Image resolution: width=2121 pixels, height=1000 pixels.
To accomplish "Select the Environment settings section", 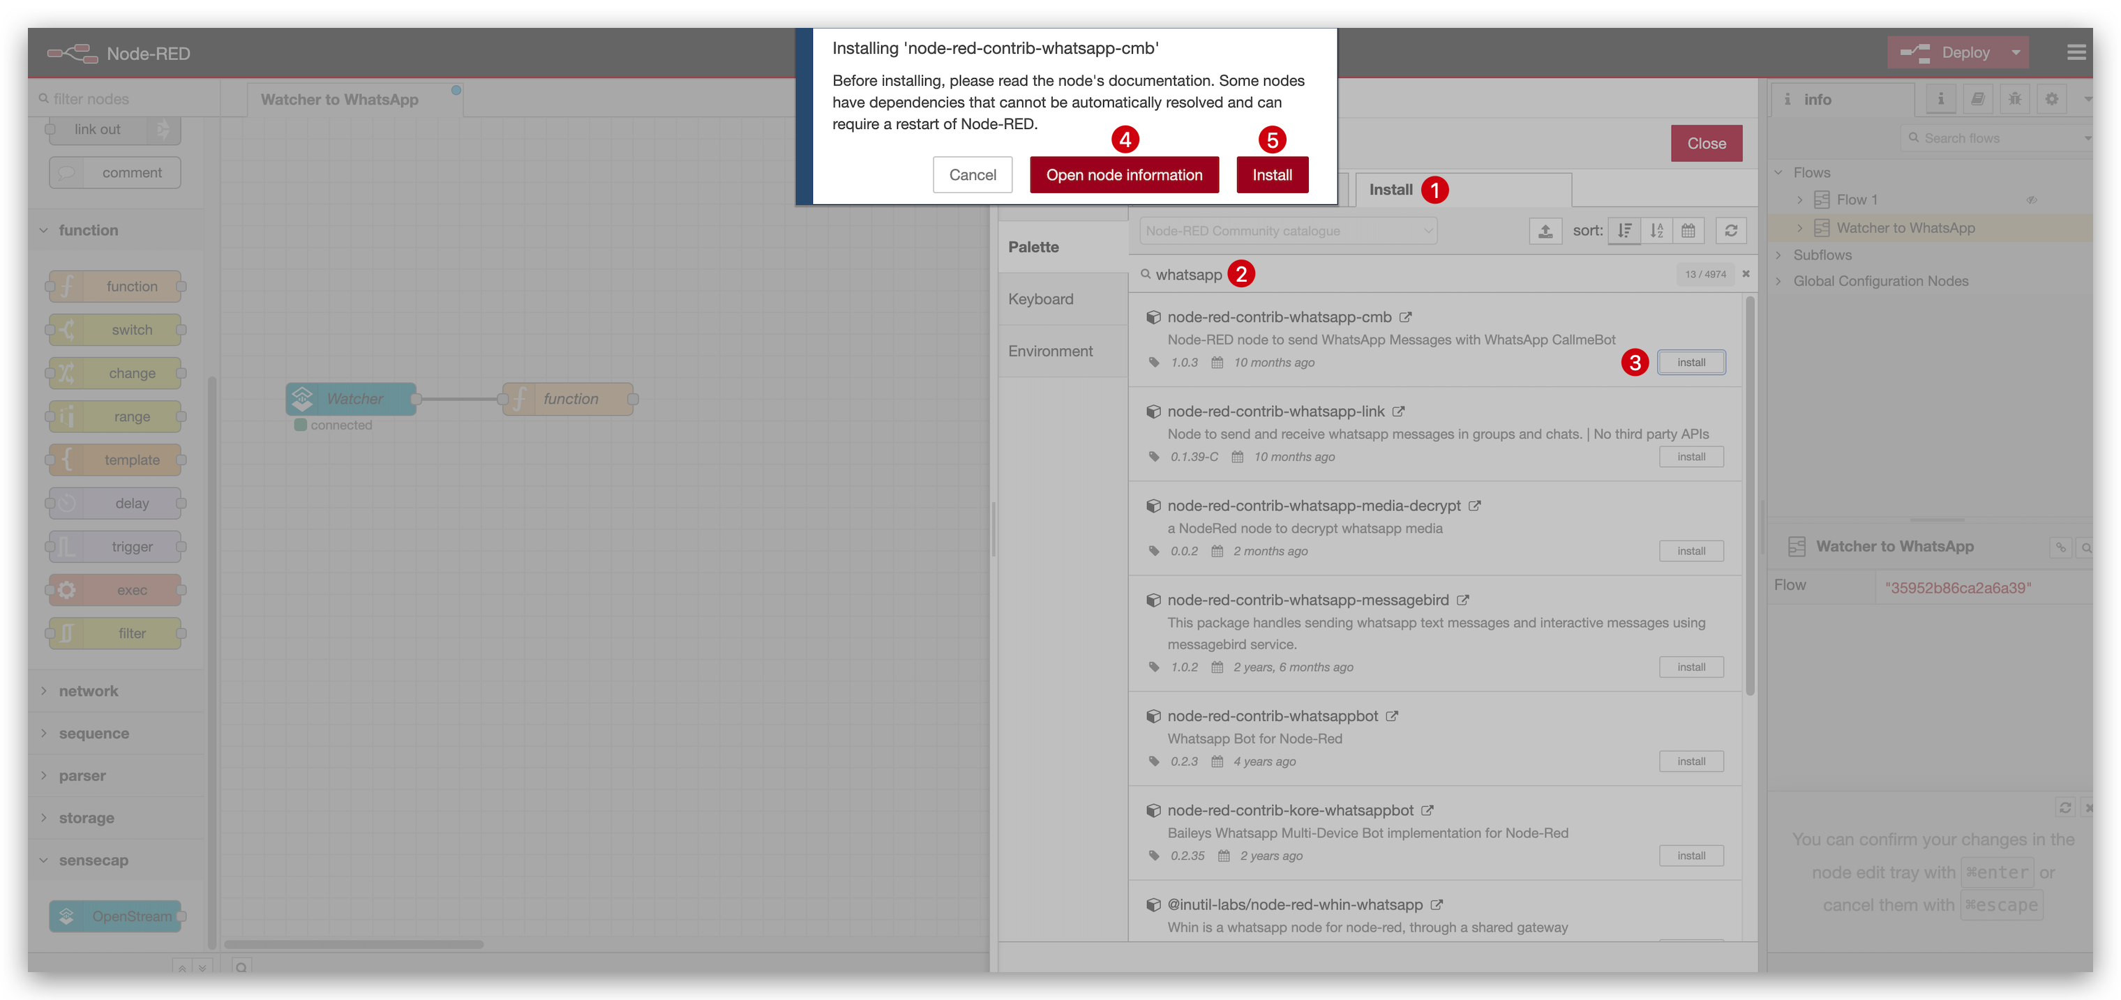I will (x=1063, y=351).
